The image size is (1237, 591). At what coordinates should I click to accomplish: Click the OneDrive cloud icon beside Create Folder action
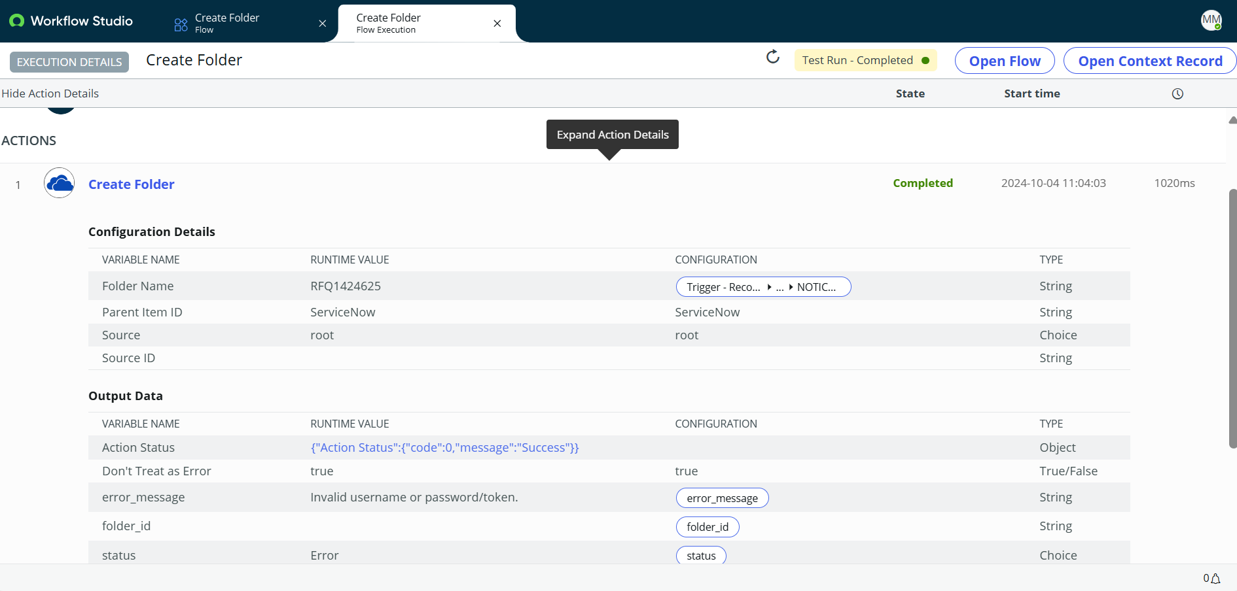59,183
